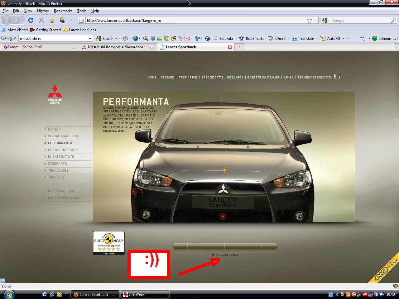
Task: Switch to Mitsubishi Romania Showroom tab
Action: click(x=117, y=47)
